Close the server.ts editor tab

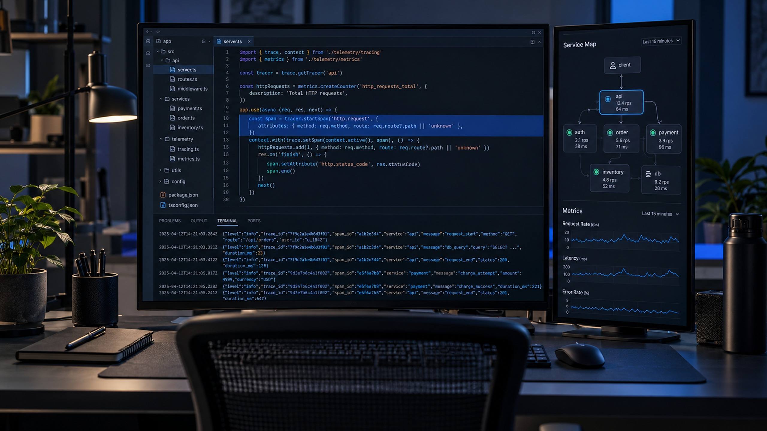click(x=249, y=42)
